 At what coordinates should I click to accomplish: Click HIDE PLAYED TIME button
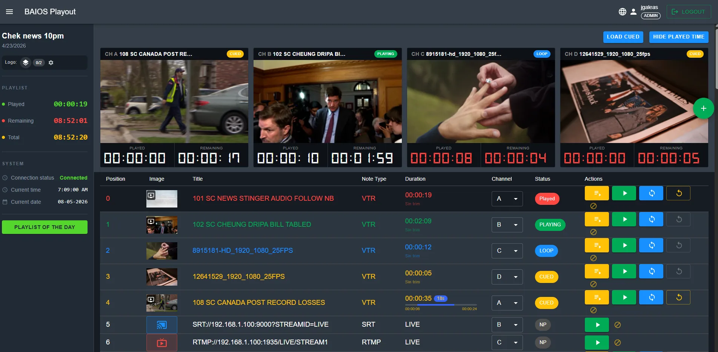(x=679, y=37)
